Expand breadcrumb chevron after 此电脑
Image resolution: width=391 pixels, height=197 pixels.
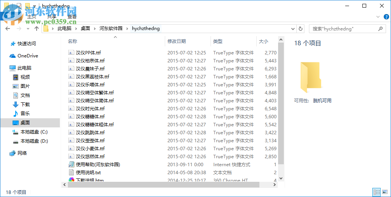click(x=76, y=29)
